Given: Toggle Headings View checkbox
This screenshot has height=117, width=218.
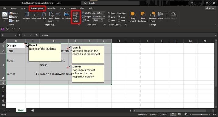Looking at the screenshot, I should [x=119, y=17].
